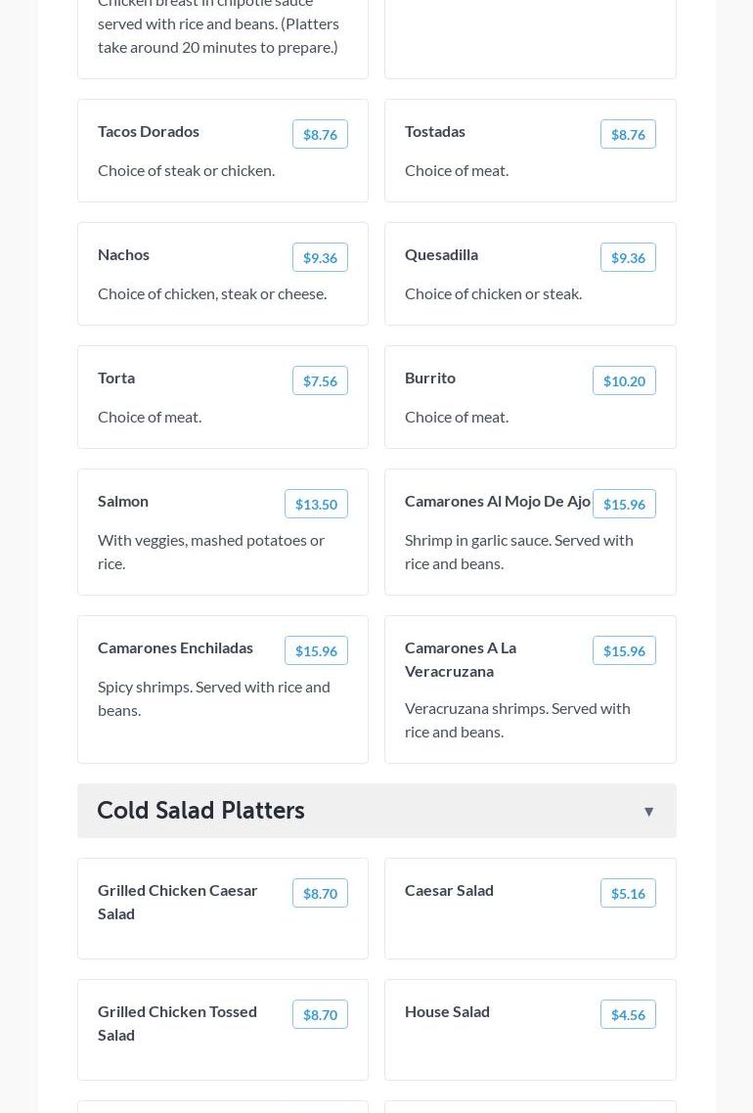Click the Caesar Salad $5.16 price
The image size is (753, 1113).
pyautogui.click(x=628, y=894)
